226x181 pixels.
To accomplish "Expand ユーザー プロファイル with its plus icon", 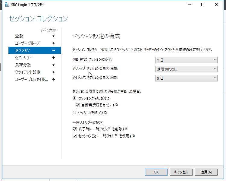I will [54, 79].
